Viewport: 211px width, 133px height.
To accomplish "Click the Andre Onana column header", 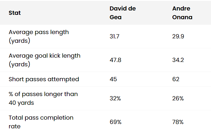I will [182, 13].
